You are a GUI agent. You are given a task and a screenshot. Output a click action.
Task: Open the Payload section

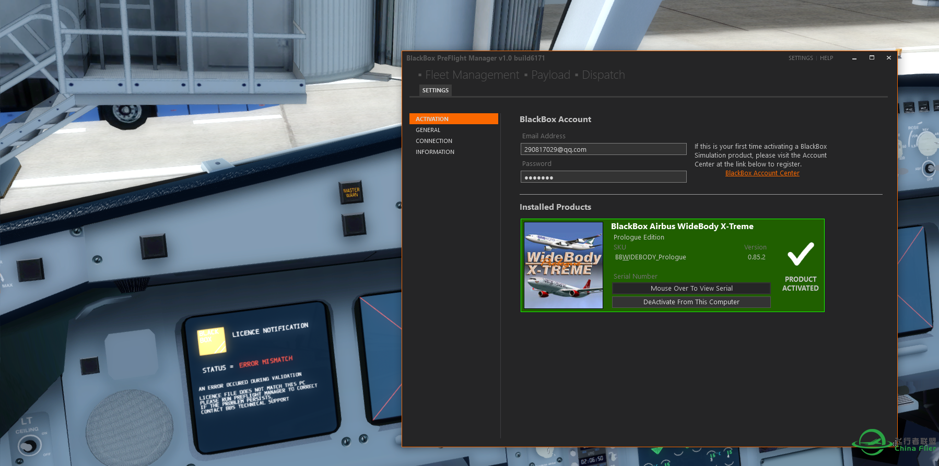pos(550,75)
